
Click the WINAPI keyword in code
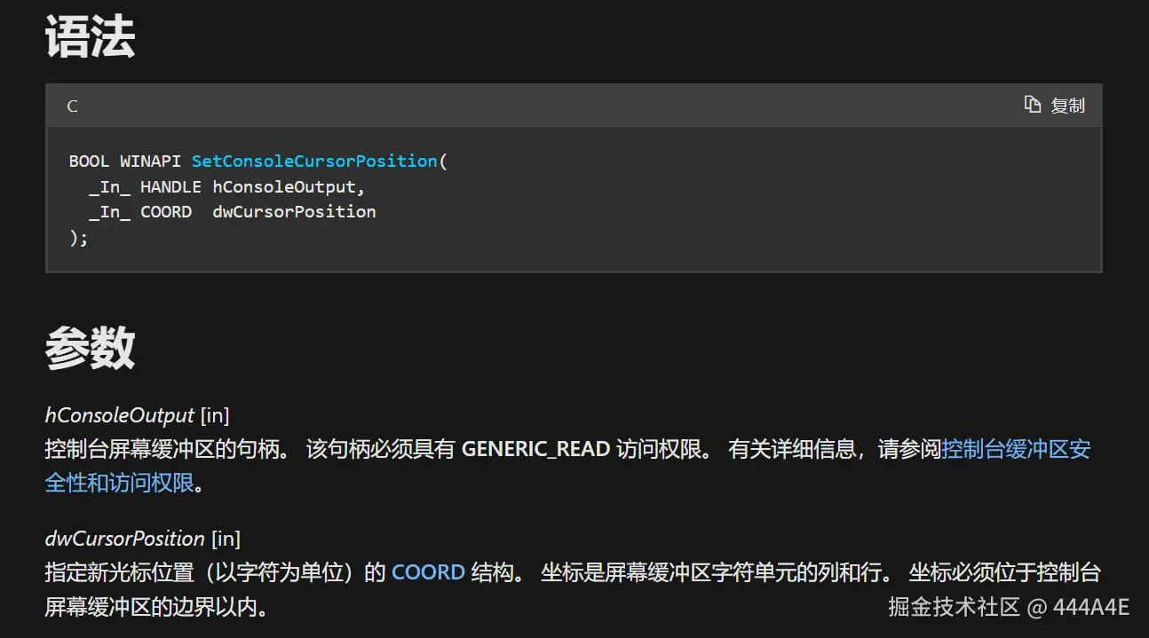[151, 161]
